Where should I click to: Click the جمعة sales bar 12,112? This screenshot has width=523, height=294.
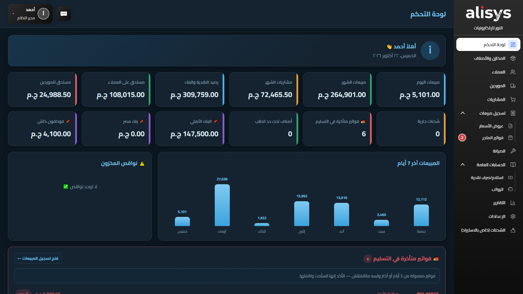(x=421, y=215)
